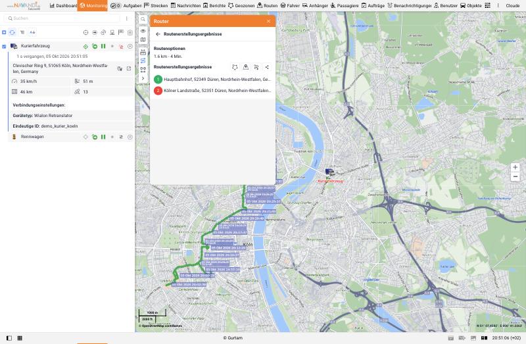This screenshot has width=526, height=344.
Task: Click the map layers icon below the eye
Action: [x=143, y=39]
